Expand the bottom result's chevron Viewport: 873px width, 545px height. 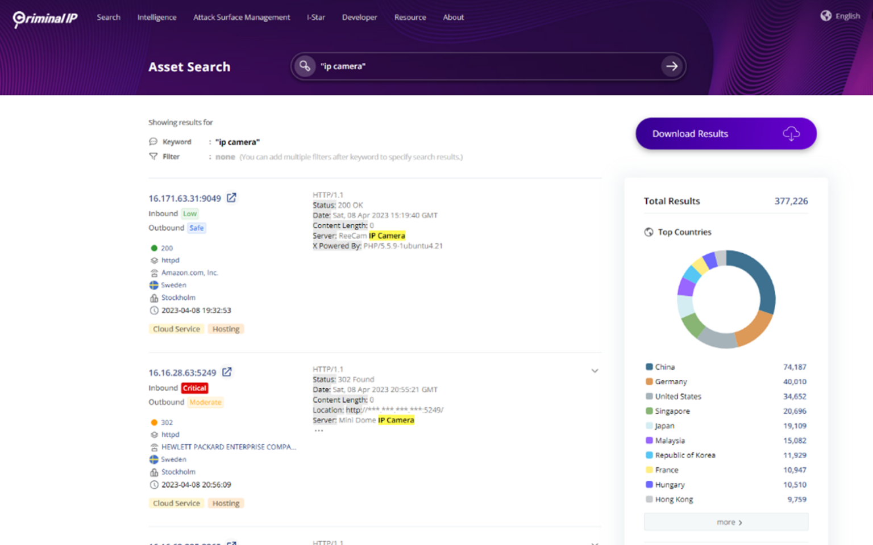point(595,543)
